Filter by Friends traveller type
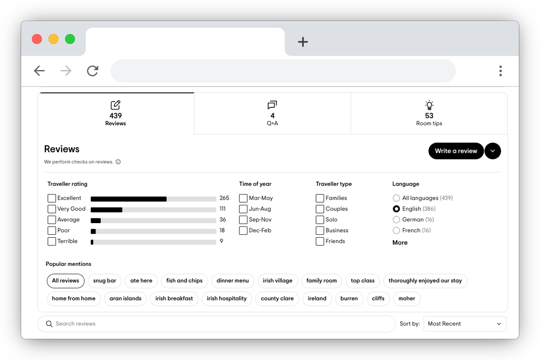Viewport: 540px width, 360px height. pyautogui.click(x=320, y=241)
